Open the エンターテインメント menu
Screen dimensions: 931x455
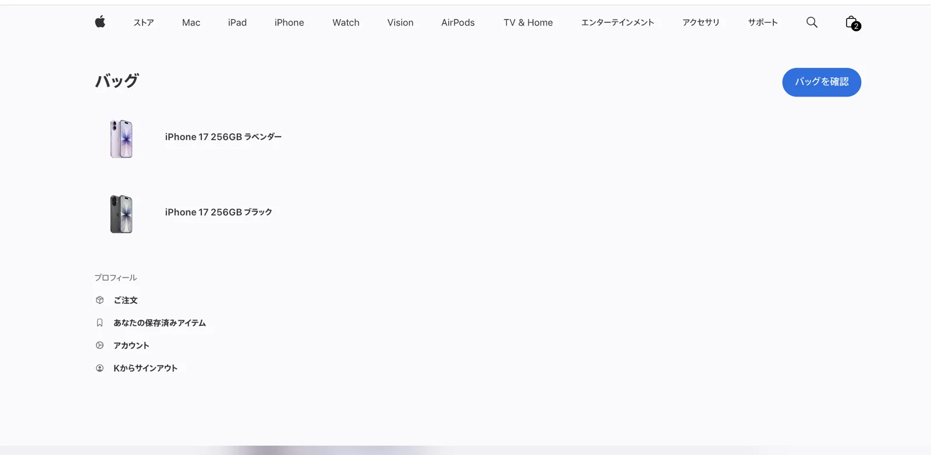(x=617, y=23)
